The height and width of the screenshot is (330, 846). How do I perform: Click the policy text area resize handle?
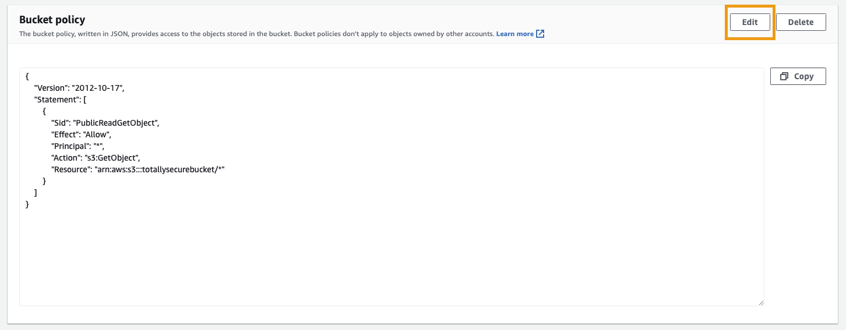pos(760,302)
